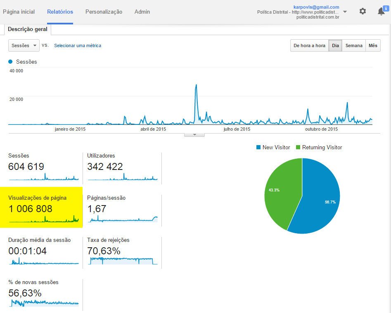Expand the account selector dropdown arrow

[345, 12]
